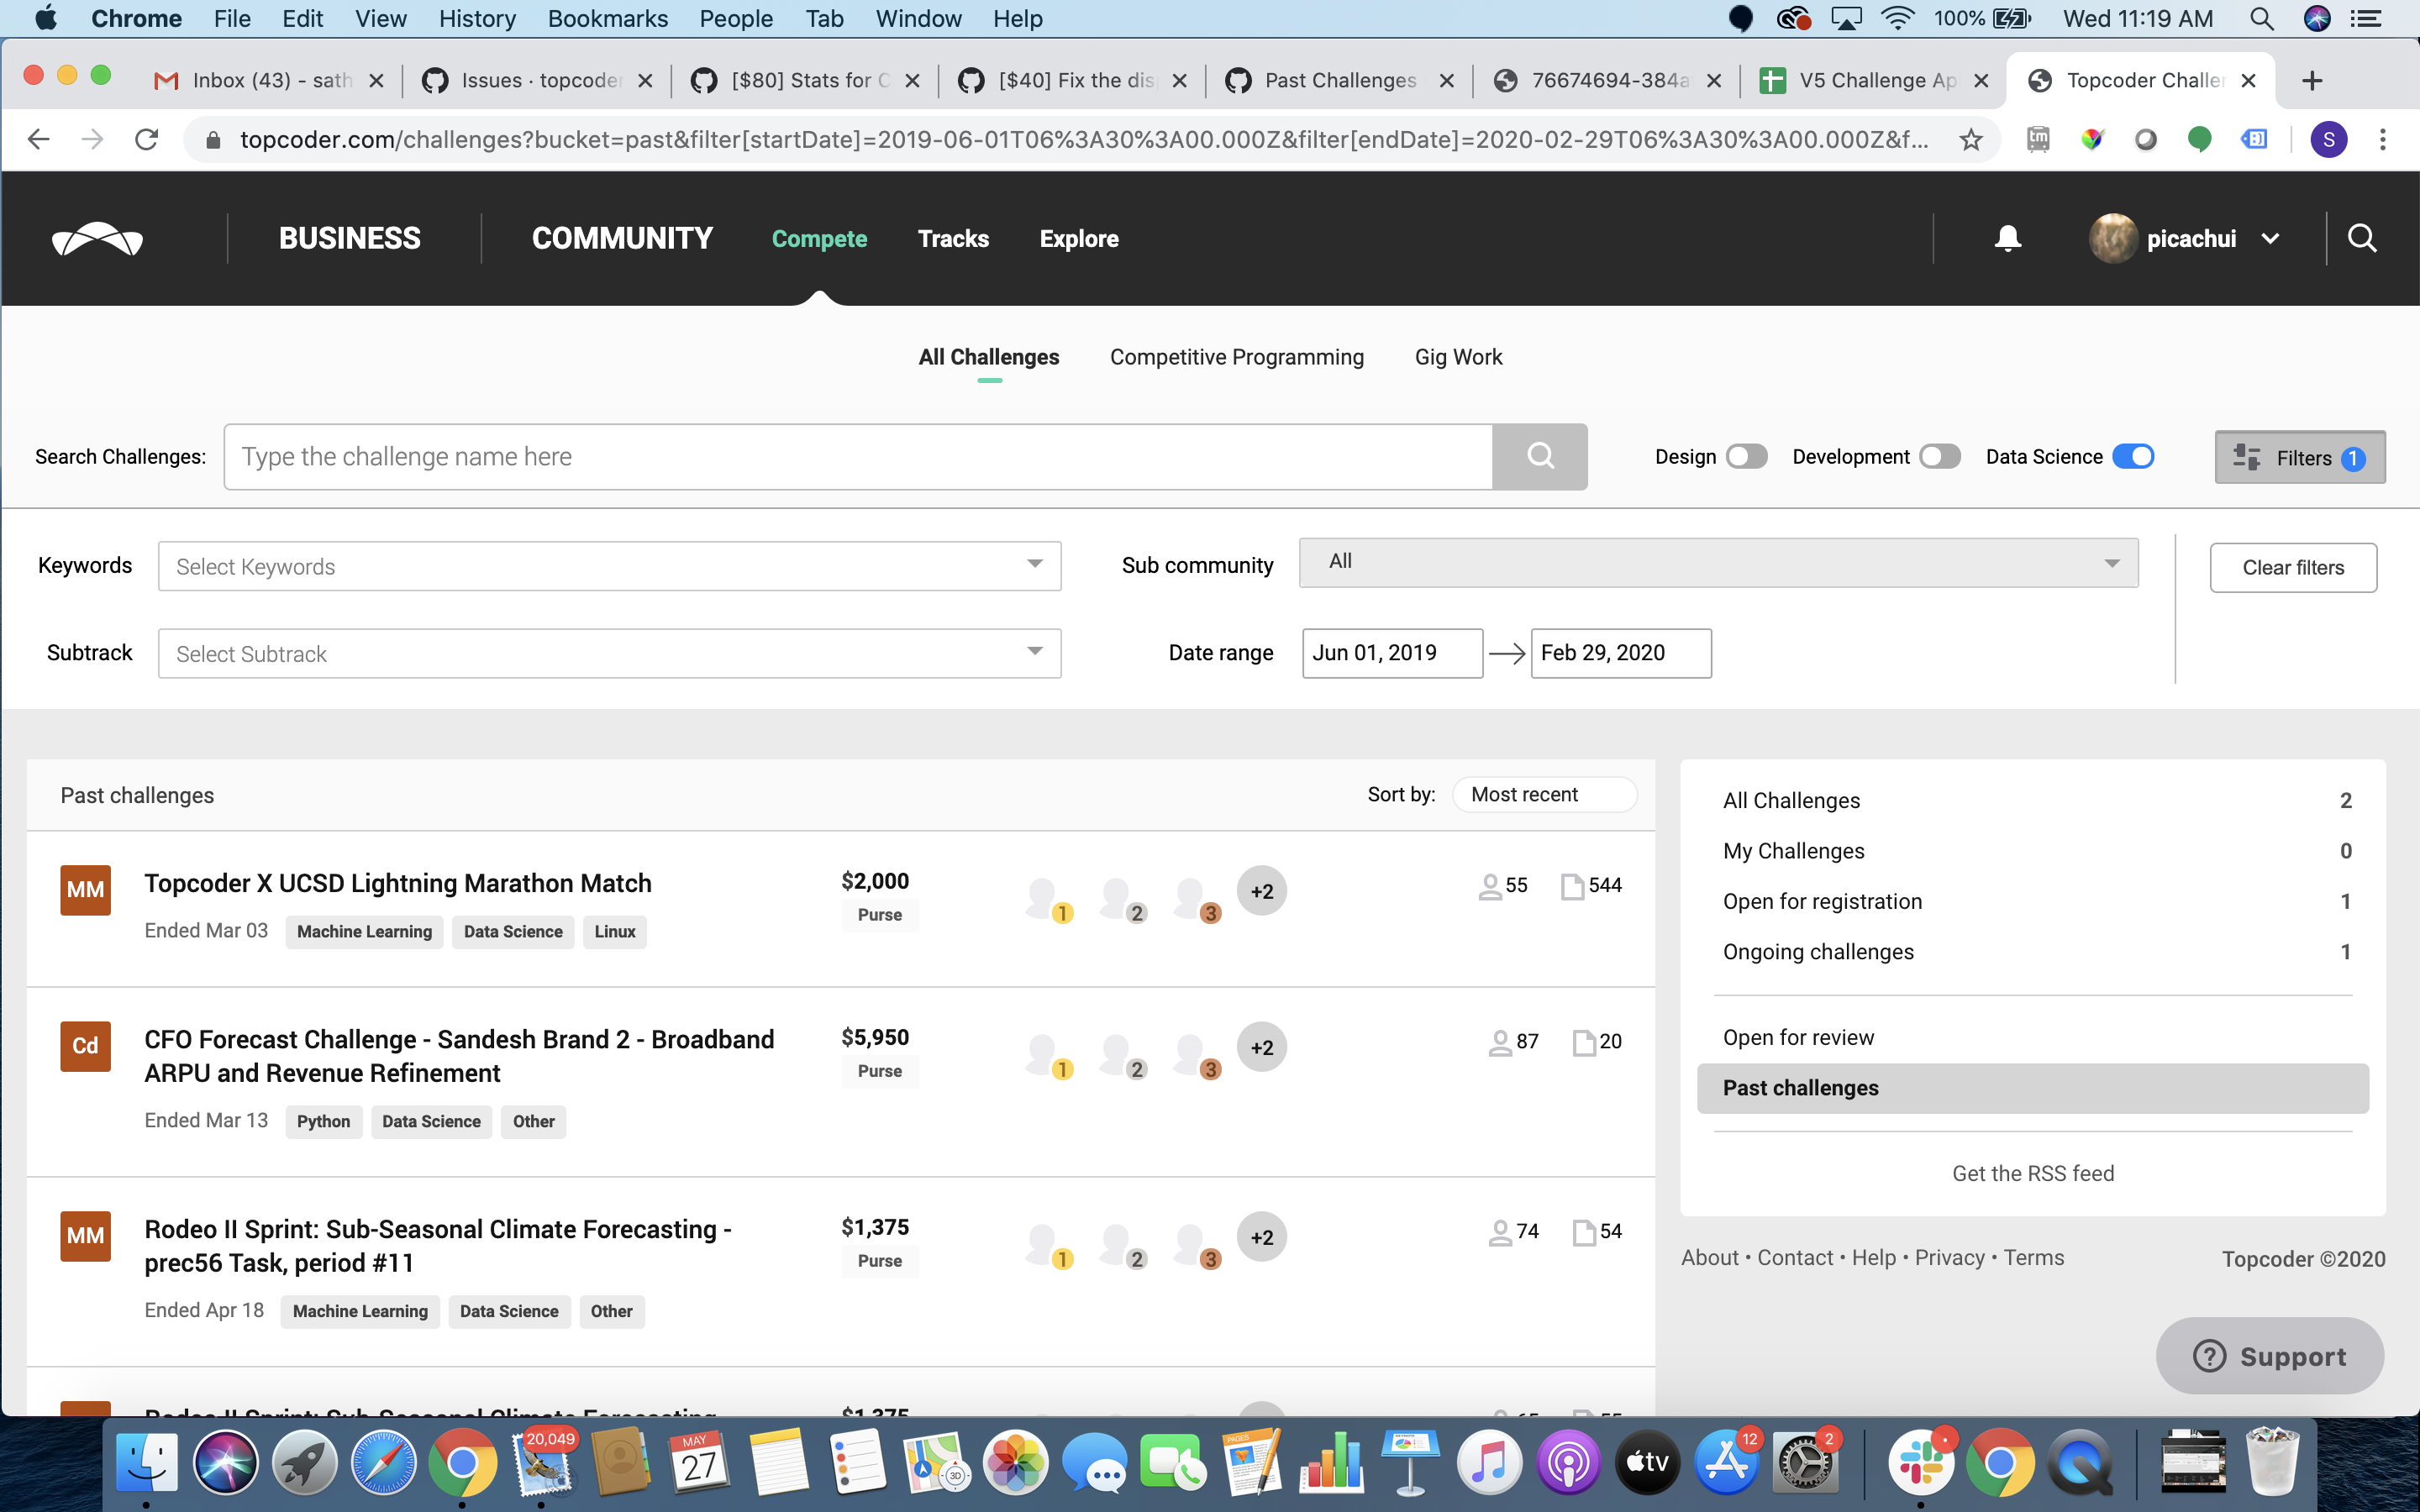
Task: Click submissions icon showing 544
Action: [1572, 886]
